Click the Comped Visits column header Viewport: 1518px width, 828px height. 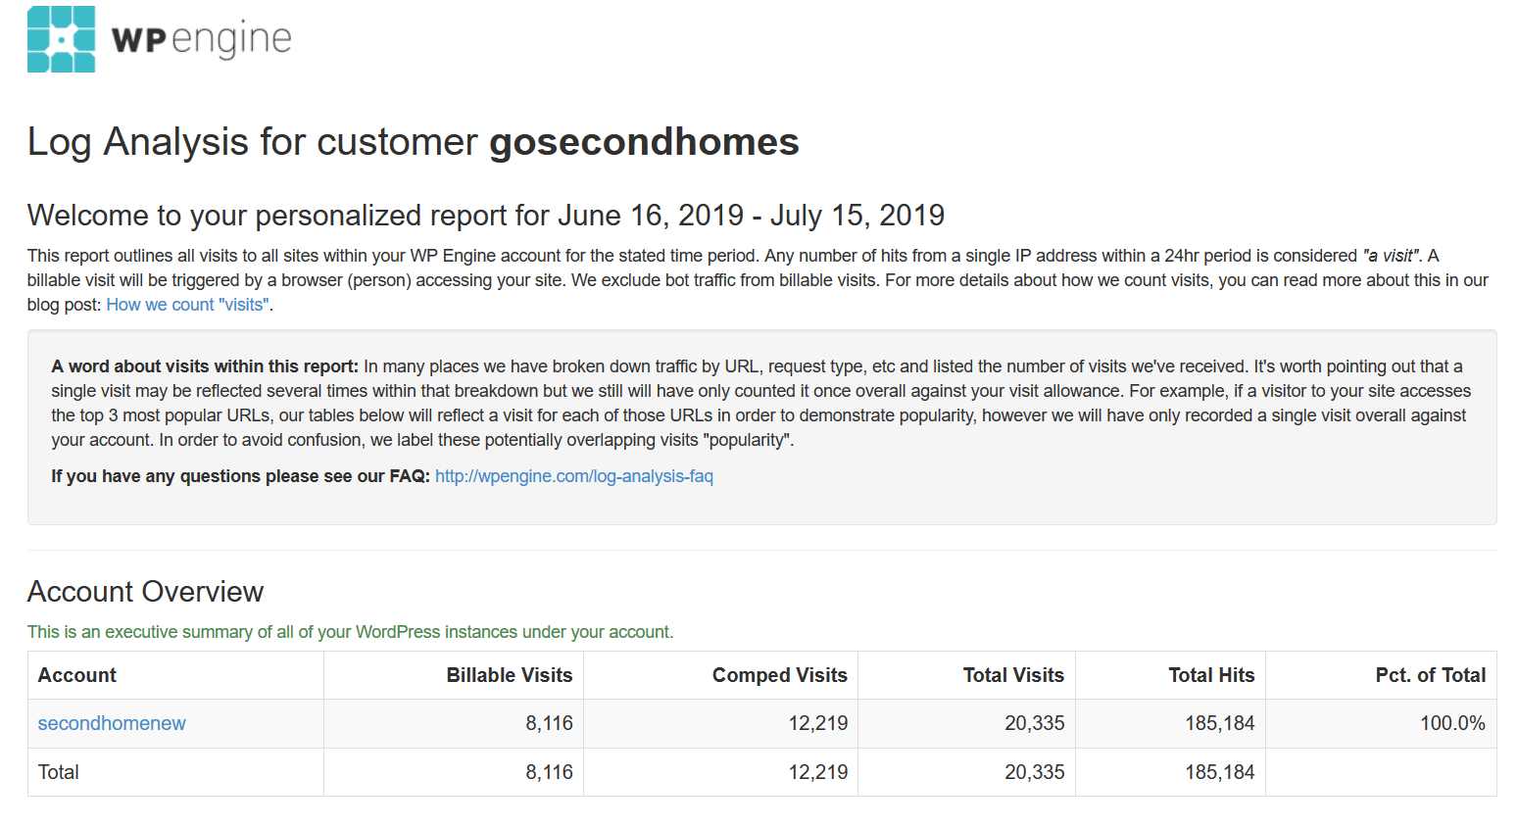click(780, 675)
